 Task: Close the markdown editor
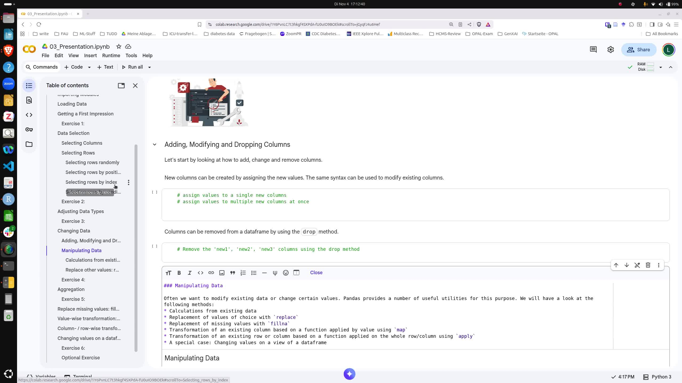(x=316, y=273)
